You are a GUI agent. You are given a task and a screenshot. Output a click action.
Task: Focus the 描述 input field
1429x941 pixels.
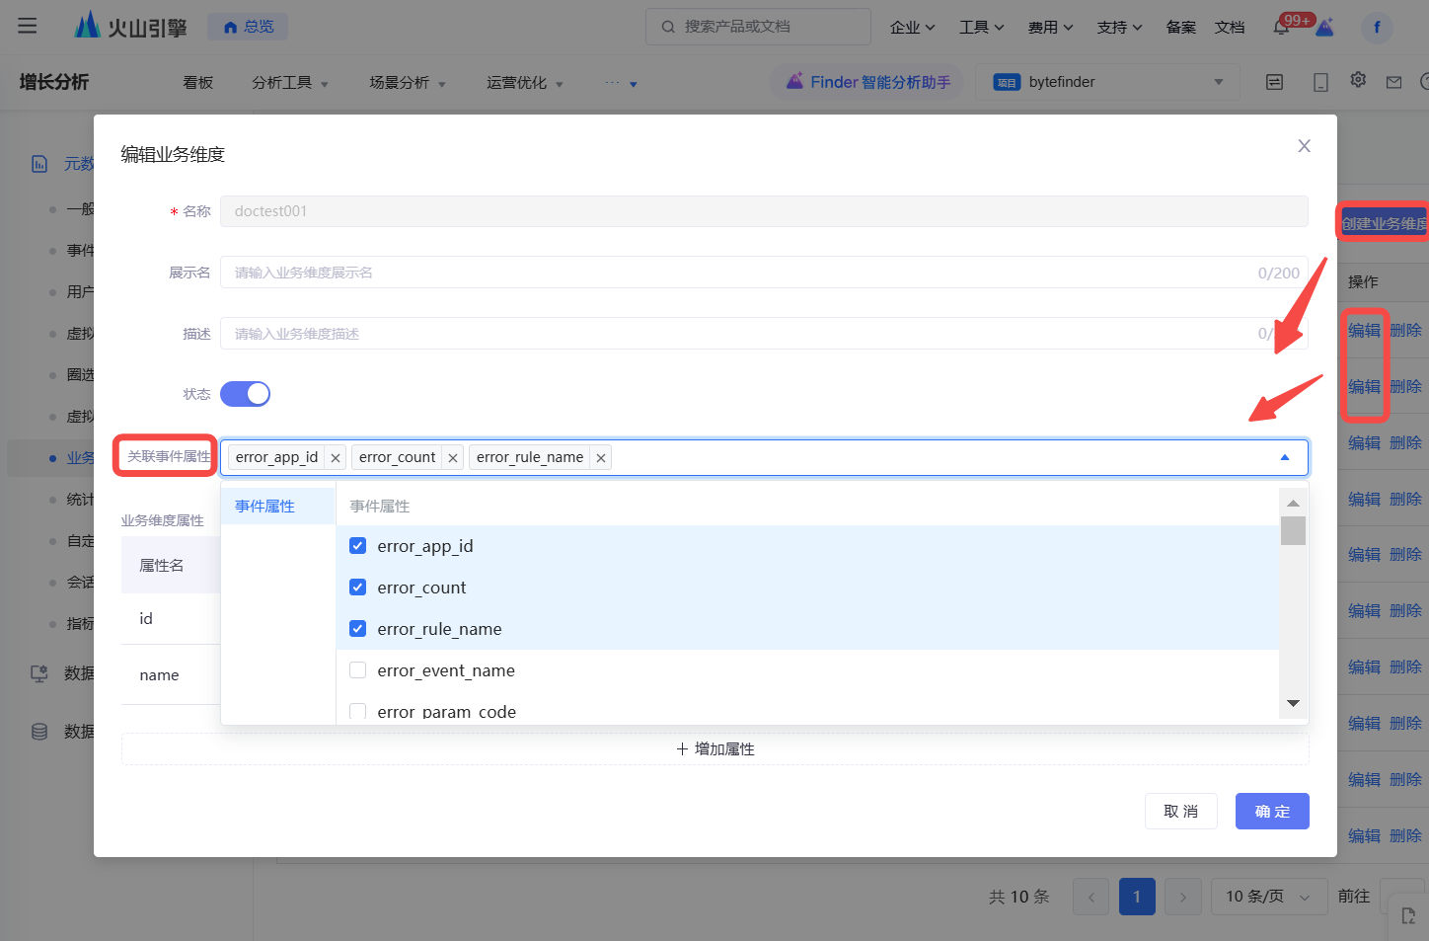point(764,334)
